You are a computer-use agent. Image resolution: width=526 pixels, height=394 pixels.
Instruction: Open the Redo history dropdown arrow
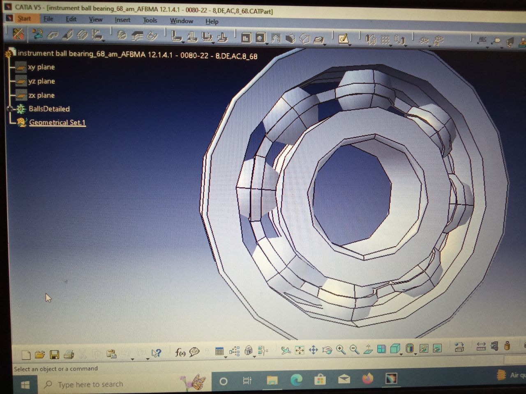point(148,359)
